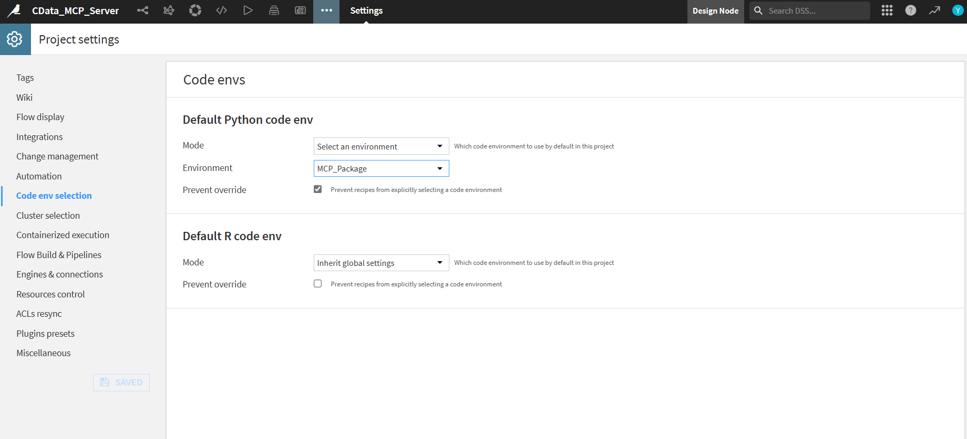Open the applications grid icon
The height and width of the screenshot is (439, 967).
coord(887,10)
